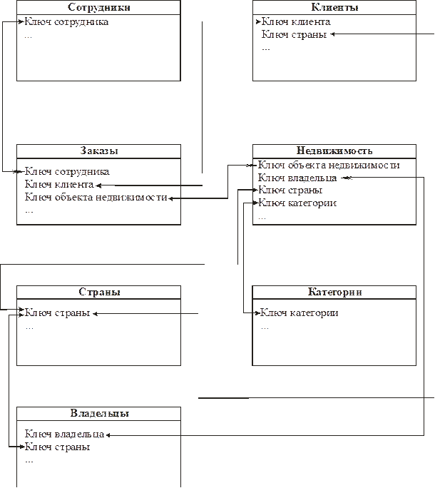
Task: Click Ключ клиента in Заказы table
Action: click(59, 185)
